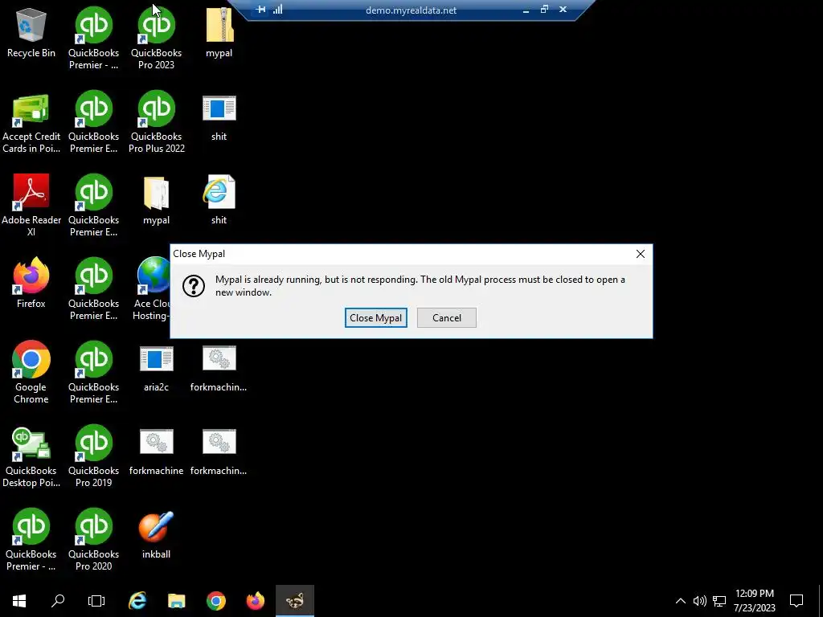
Task: Select QuickBooks Pro 2019 shortcut
Action: 93,456
